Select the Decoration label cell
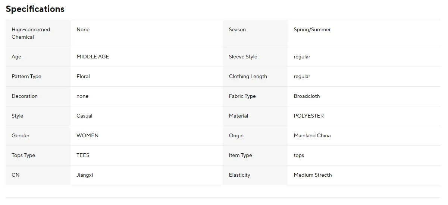The width and height of the screenshot is (448, 205). coord(38,96)
